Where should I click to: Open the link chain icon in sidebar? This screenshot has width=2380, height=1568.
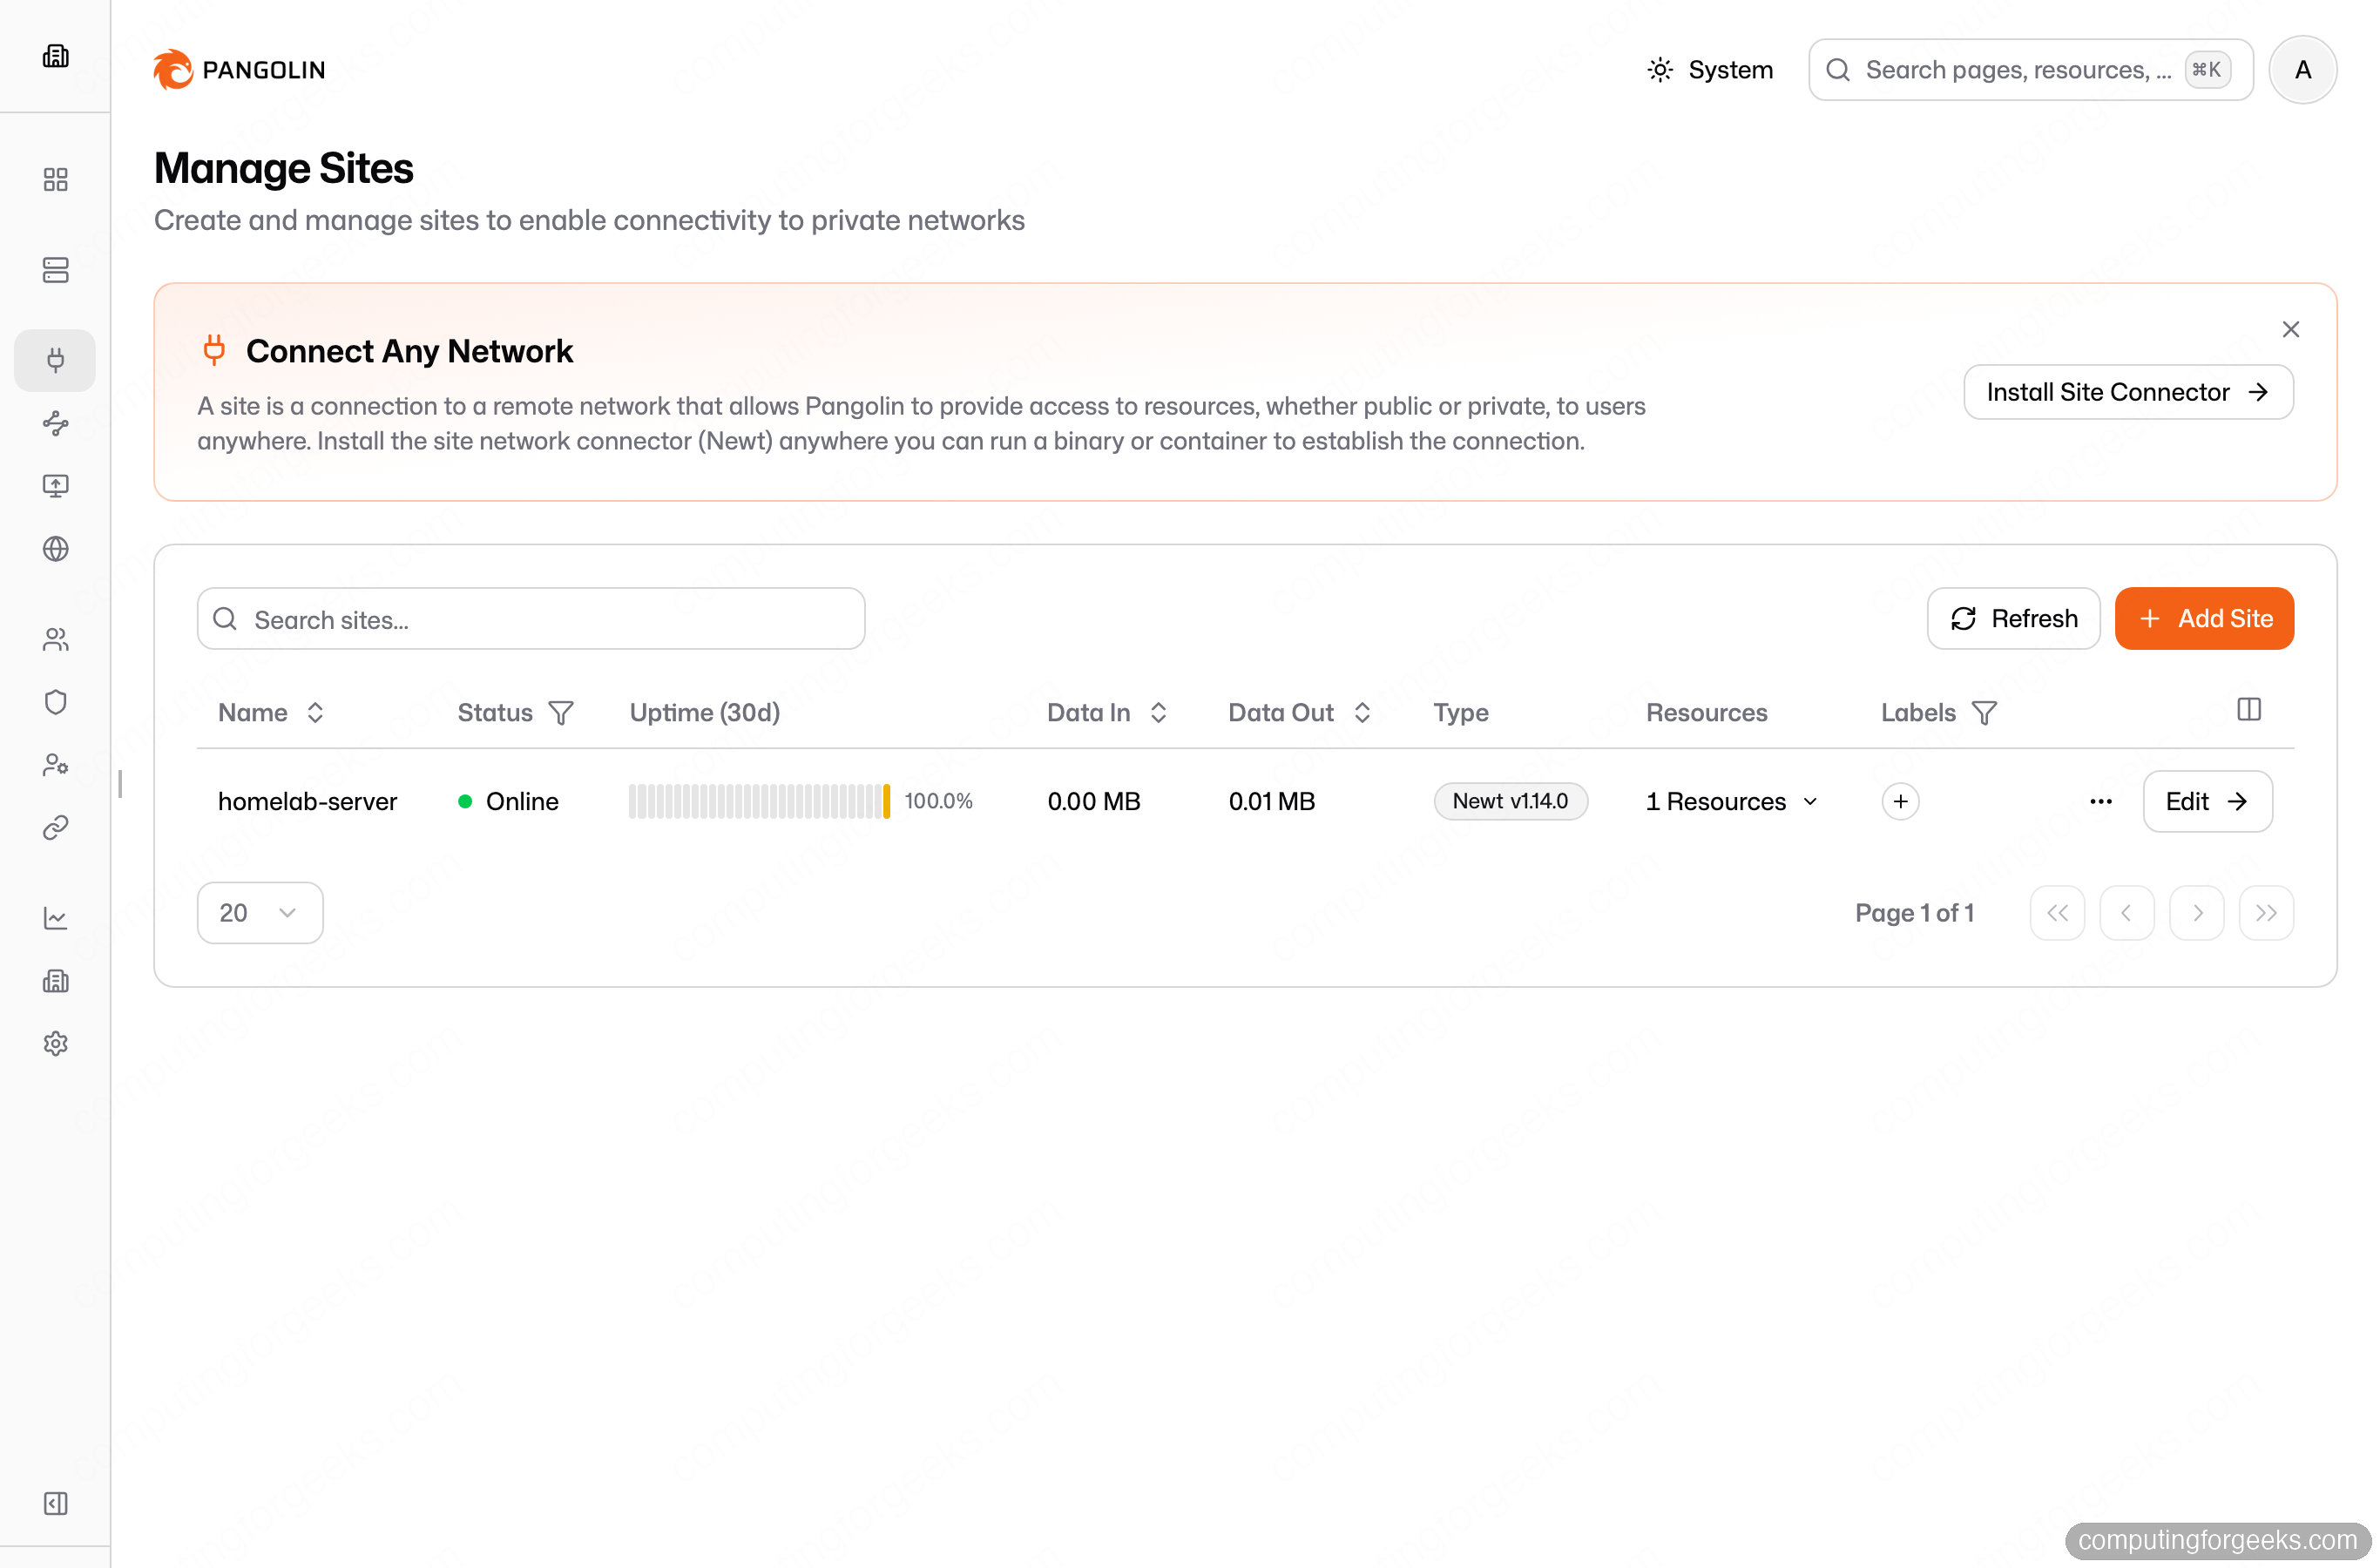tap(55, 828)
